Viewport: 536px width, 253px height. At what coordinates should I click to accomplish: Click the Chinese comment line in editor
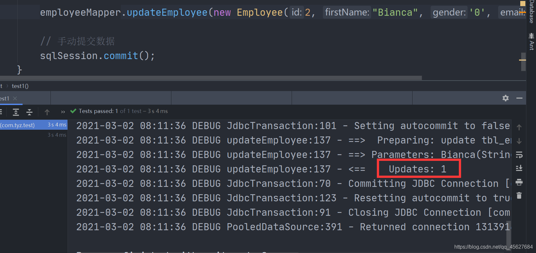coord(77,41)
